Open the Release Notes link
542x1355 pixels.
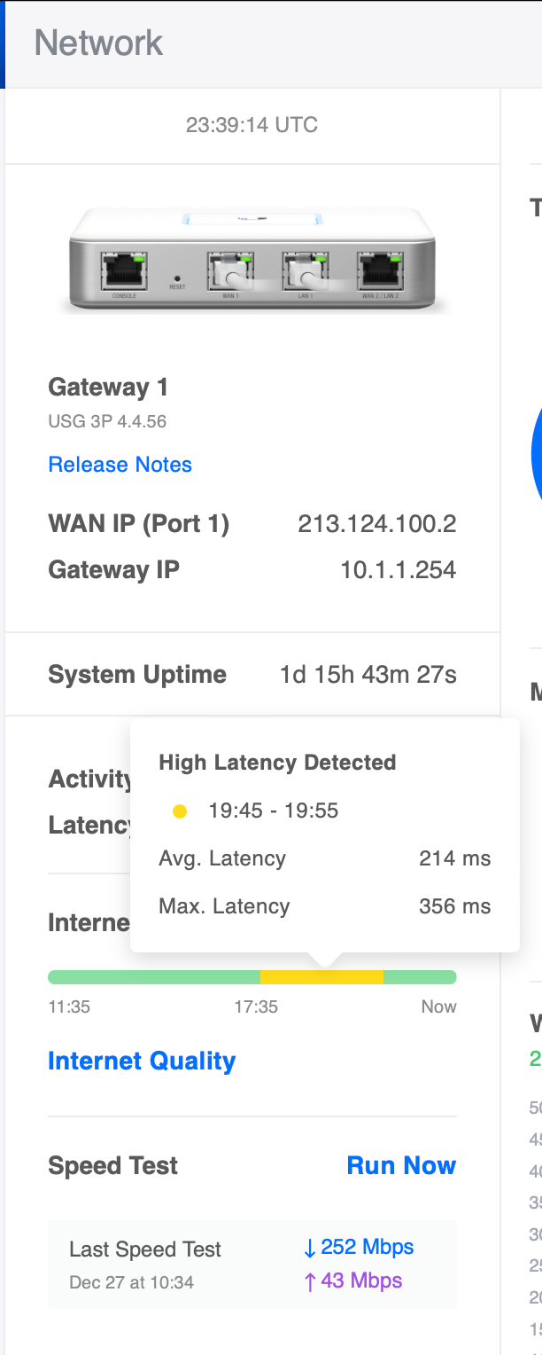click(x=120, y=465)
